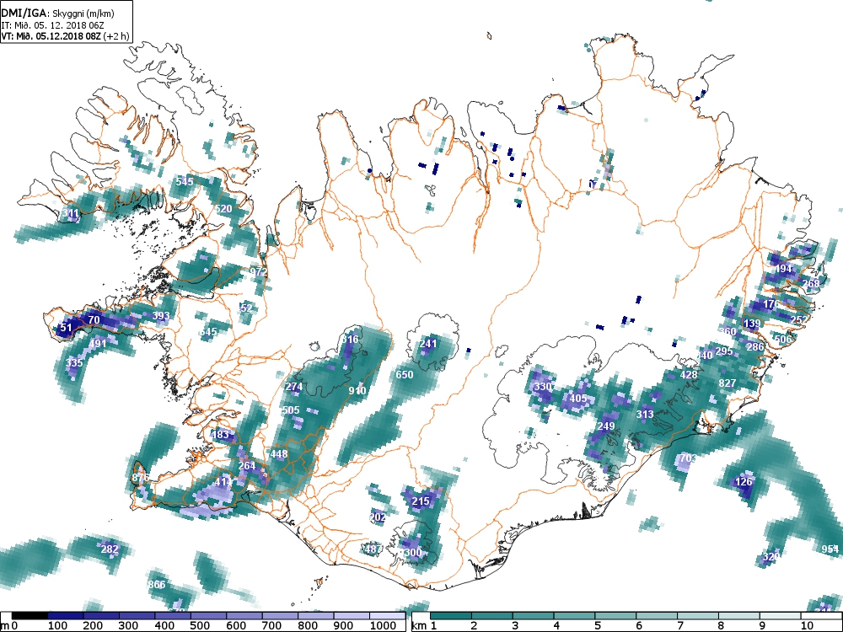Click the visibility value 183 on the map
Viewport: 843px width, 632px height.
click(220, 434)
